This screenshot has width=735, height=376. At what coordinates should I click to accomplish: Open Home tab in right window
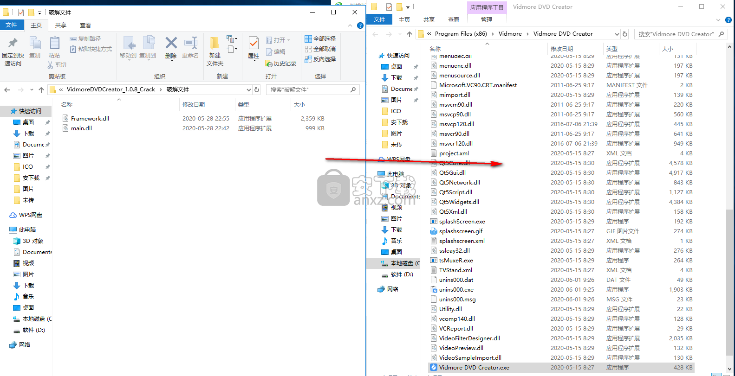(x=404, y=20)
